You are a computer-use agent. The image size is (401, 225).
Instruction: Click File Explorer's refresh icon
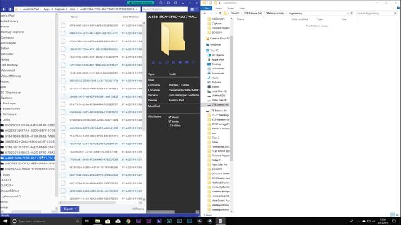coord(352,14)
